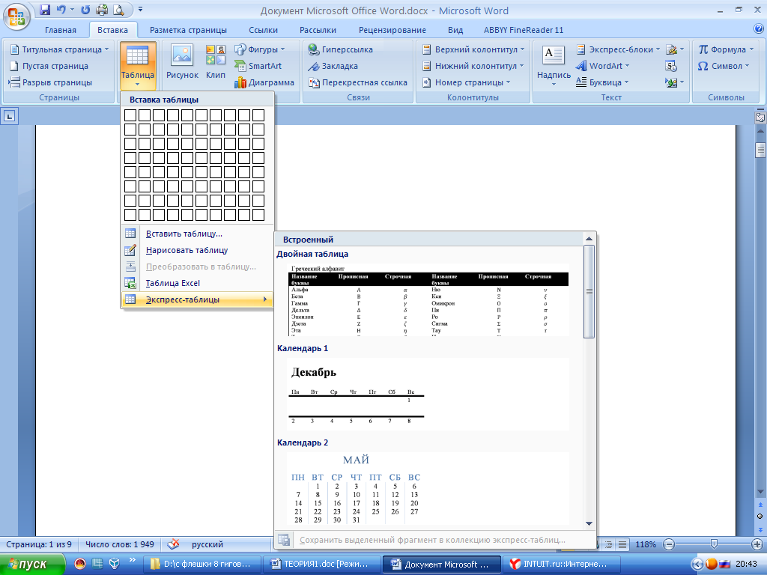The width and height of the screenshot is (767, 575).
Task: Customize Quick Access Toolbar arrow
Action: pyautogui.click(x=140, y=9)
